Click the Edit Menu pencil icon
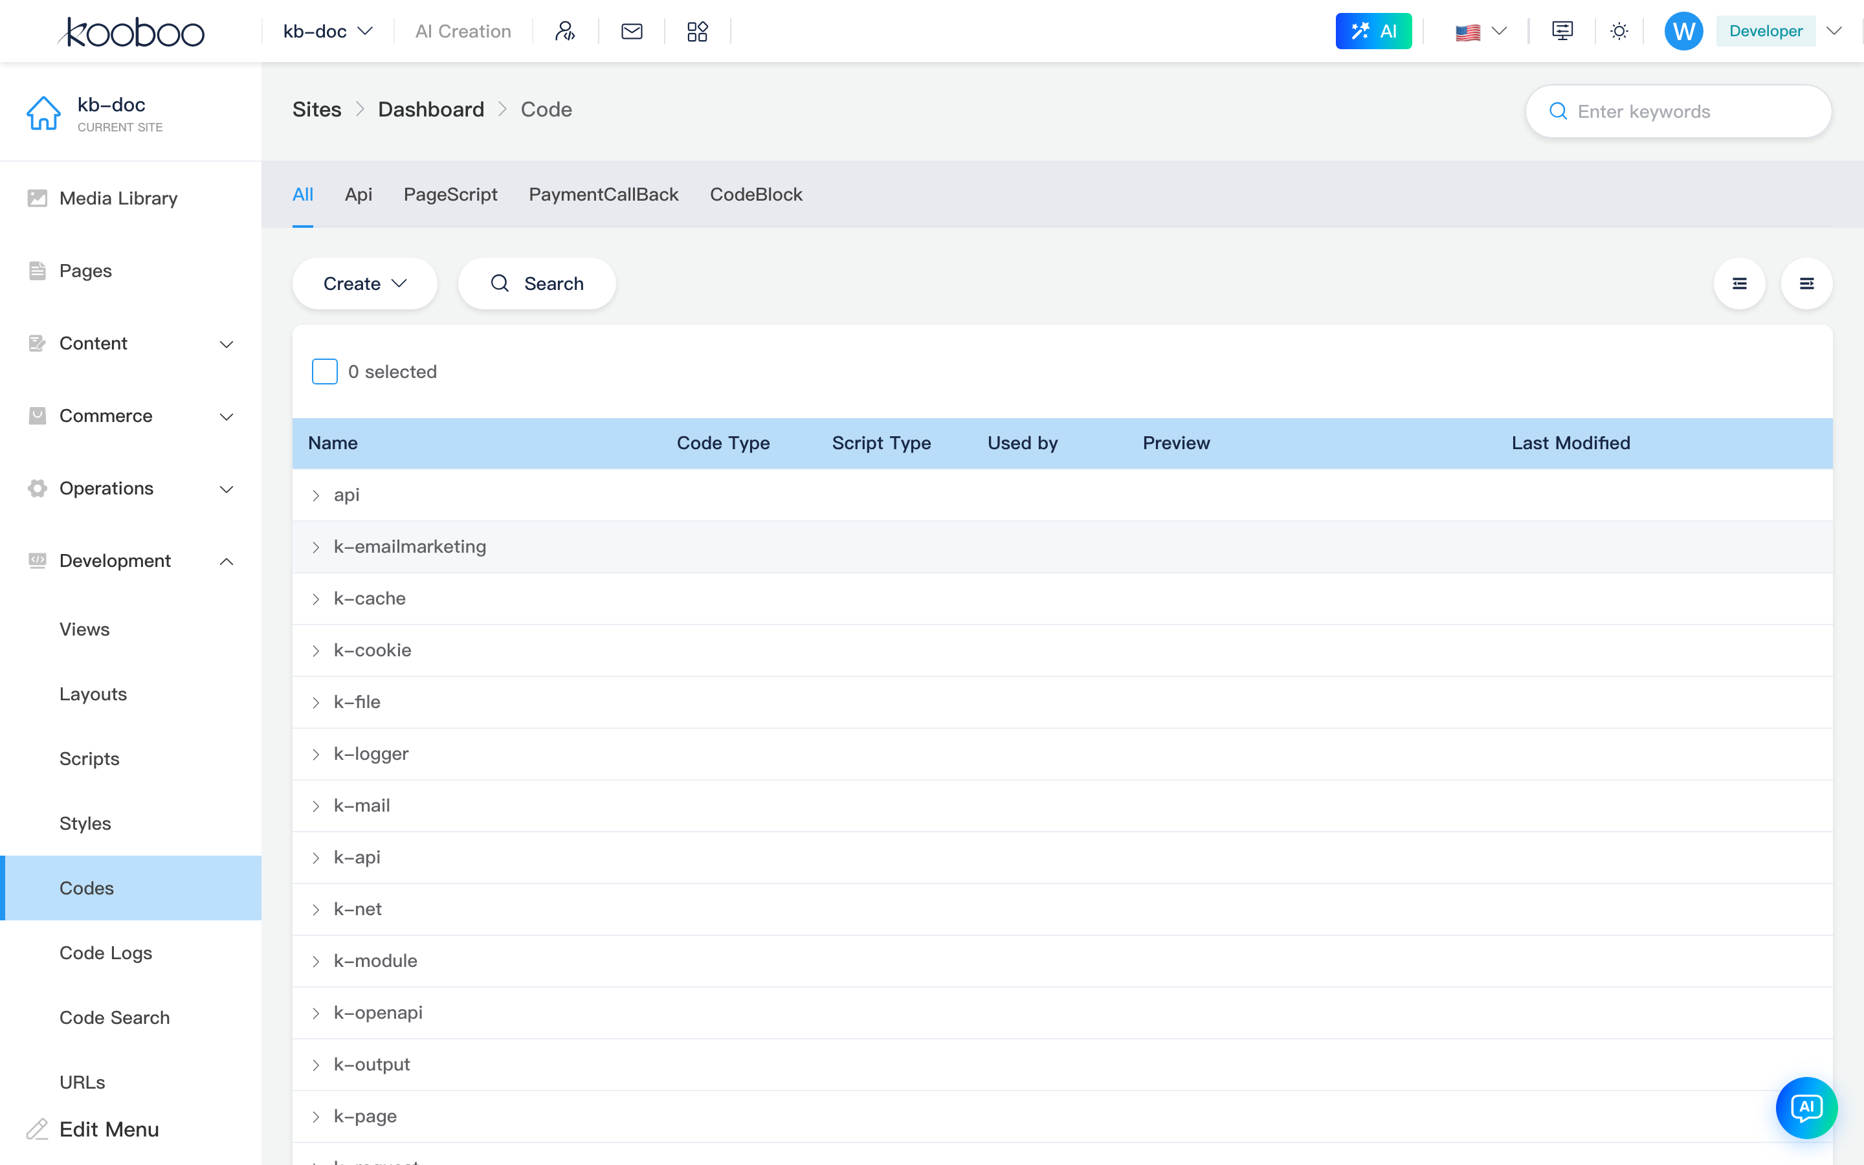Viewport: 1864px width, 1165px height. point(37,1129)
